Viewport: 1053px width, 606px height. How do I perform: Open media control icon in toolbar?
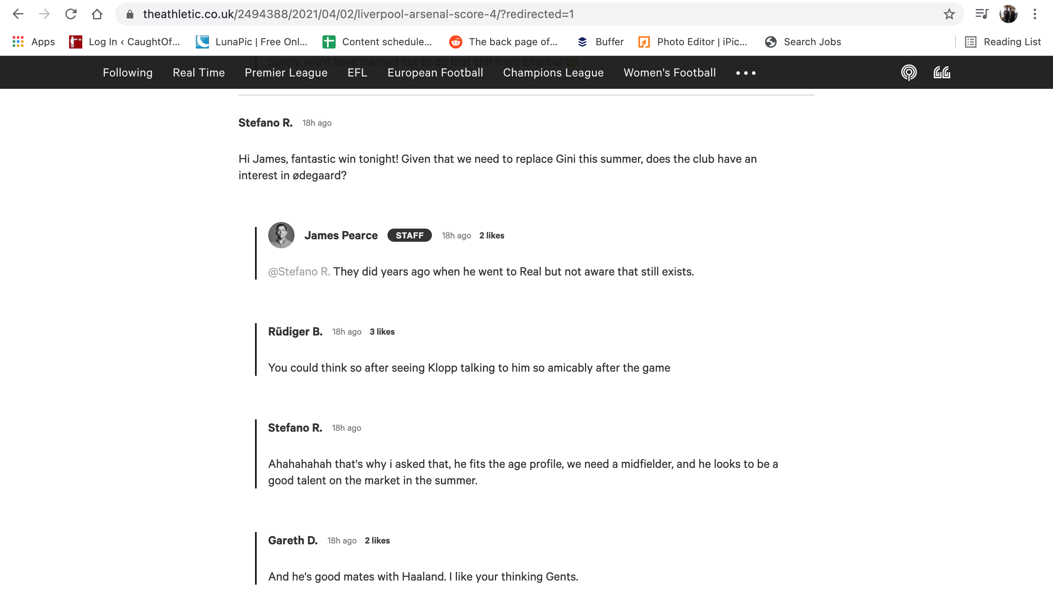pos(981,14)
